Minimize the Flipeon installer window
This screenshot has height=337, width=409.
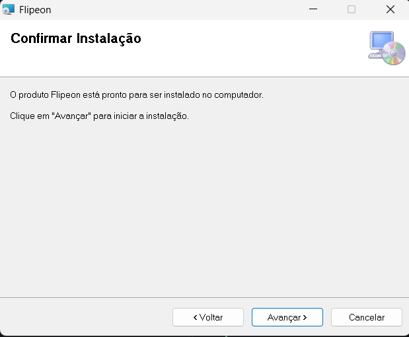[313, 9]
